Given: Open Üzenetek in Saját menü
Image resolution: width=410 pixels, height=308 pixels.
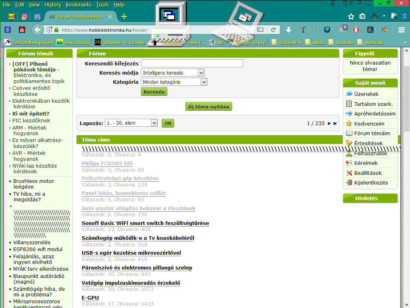Looking at the screenshot, I should point(366,94).
